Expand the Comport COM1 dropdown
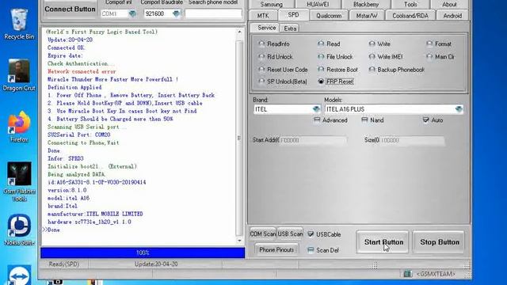Screen dimensions: 507x285 coord(132,13)
